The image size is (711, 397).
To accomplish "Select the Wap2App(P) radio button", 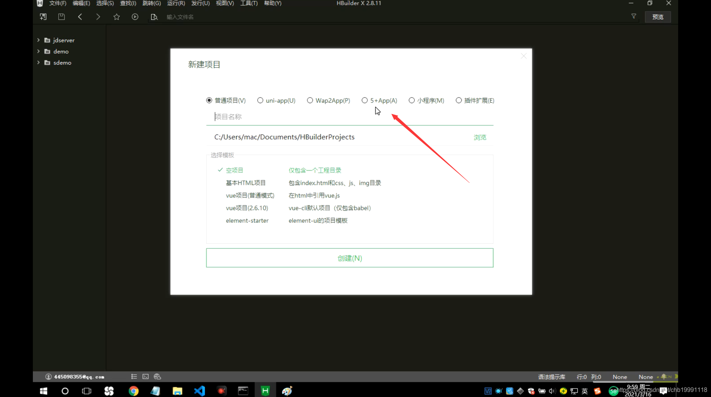I will tap(310, 100).
